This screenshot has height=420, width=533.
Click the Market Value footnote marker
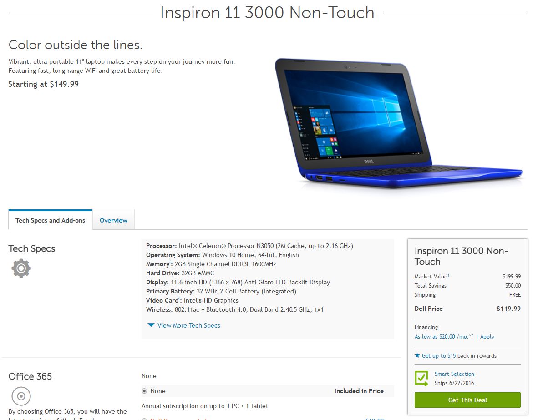coord(448,275)
